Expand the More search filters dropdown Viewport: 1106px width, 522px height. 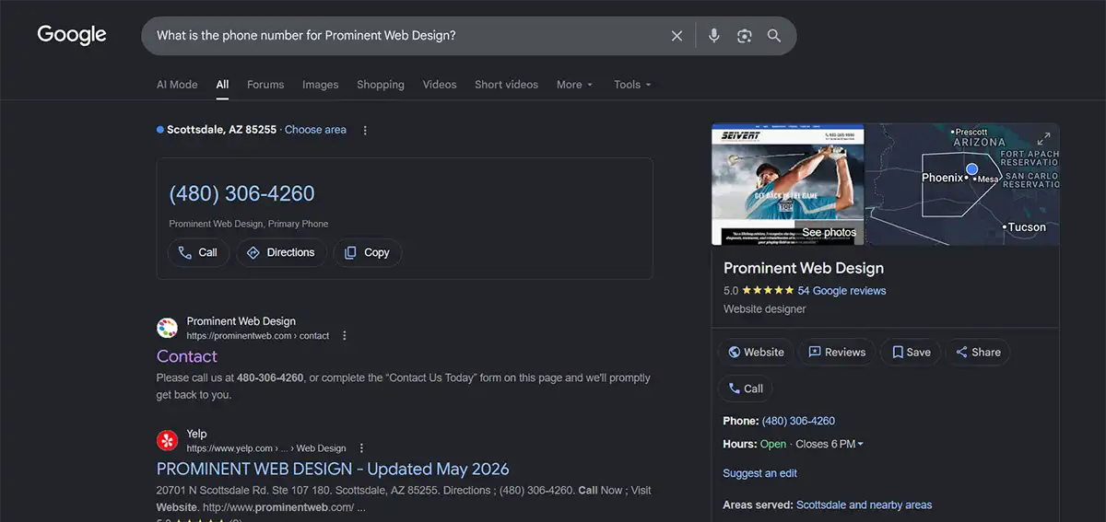click(x=575, y=84)
